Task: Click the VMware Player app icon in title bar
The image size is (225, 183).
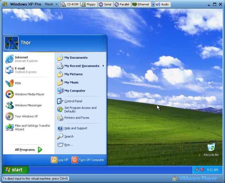Action: click(5, 4)
